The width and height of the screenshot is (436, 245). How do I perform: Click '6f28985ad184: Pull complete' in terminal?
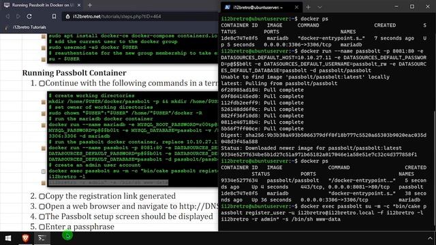(262, 90)
